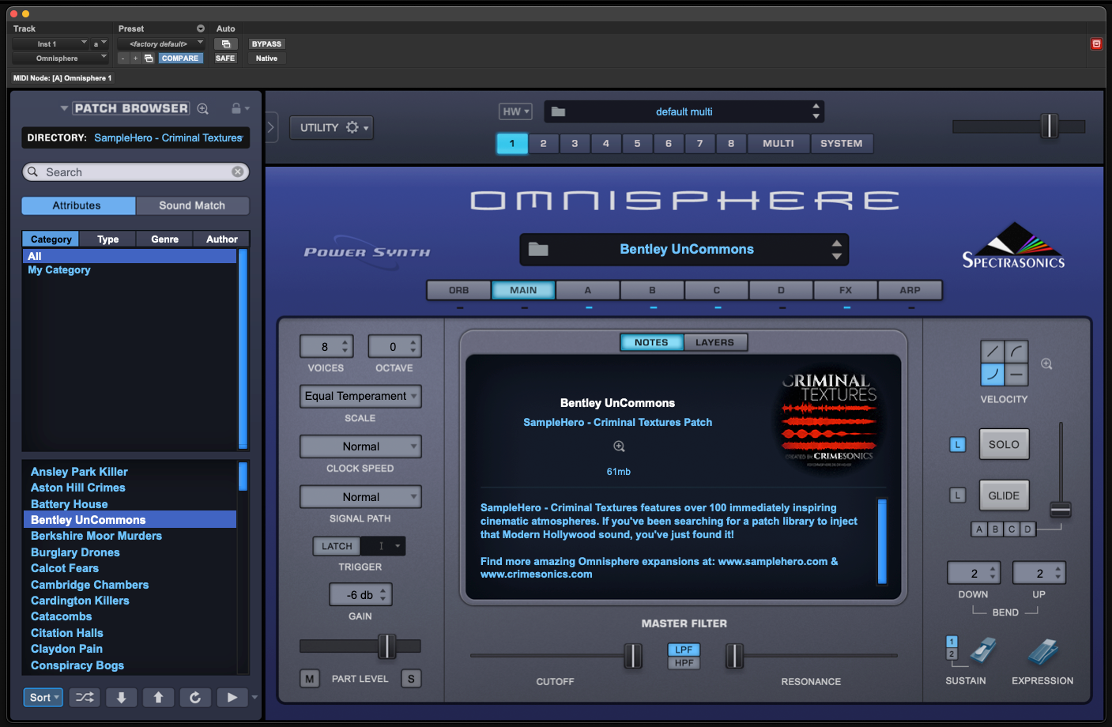The height and width of the screenshot is (727, 1112).
Task: Click the sustain pedal icon
Action: click(983, 650)
